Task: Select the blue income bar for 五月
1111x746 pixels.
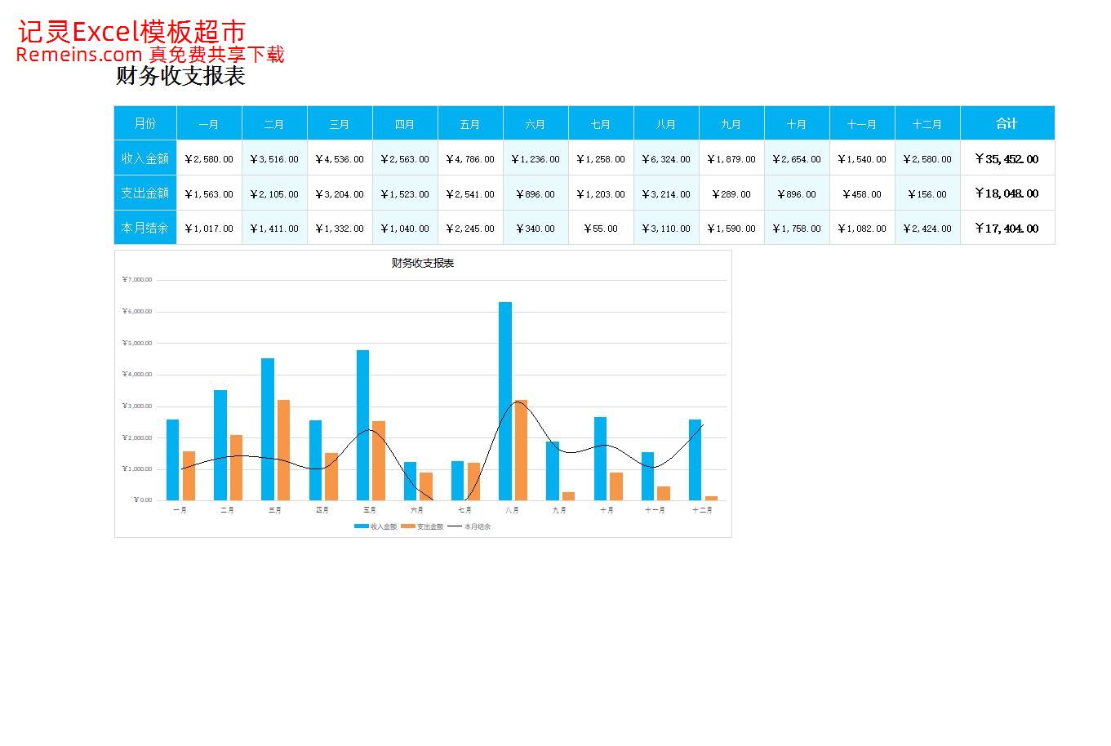Action: click(x=362, y=425)
